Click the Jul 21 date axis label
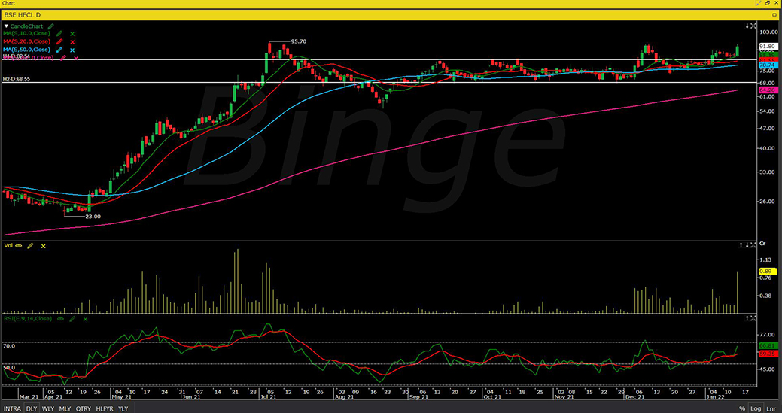The height and width of the screenshot is (413, 782). [267, 397]
